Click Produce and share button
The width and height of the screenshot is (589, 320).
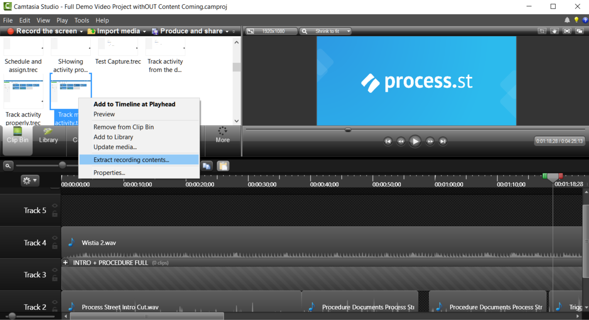tap(187, 31)
